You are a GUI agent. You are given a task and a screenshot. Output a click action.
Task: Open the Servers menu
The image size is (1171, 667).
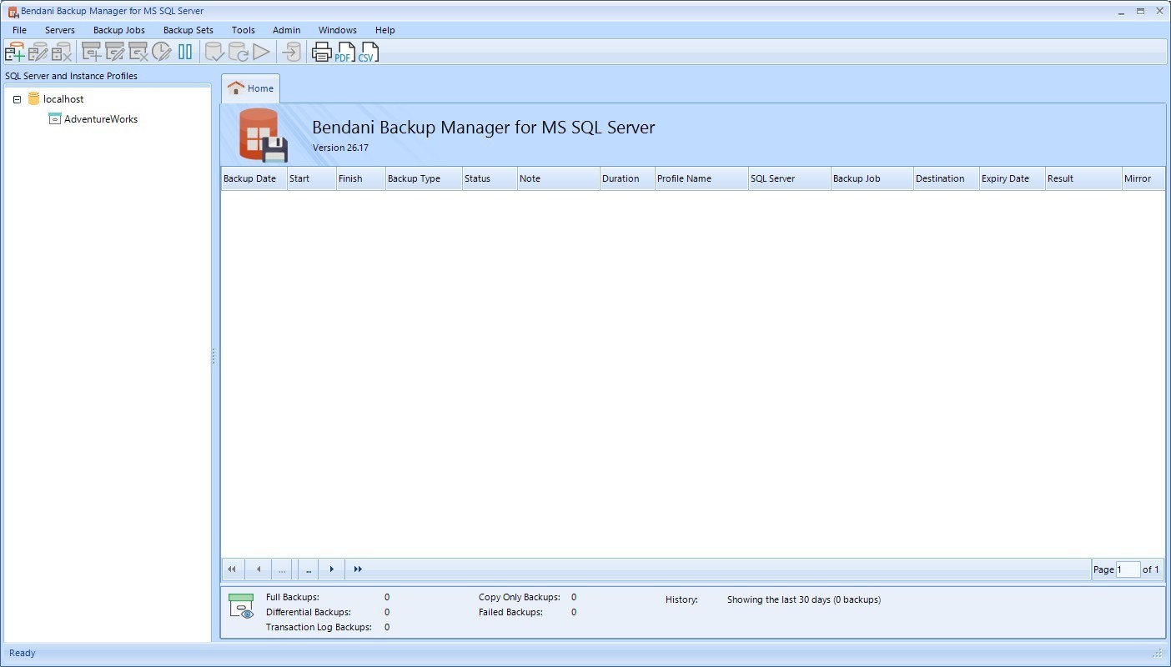tap(60, 30)
